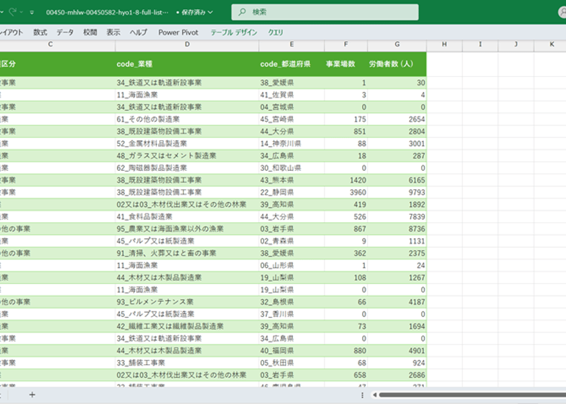Click the cell 02_青森県
566x404 pixels.
tap(292, 241)
